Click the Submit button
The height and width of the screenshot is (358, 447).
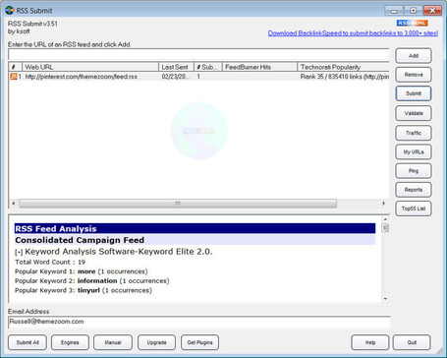pos(414,93)
